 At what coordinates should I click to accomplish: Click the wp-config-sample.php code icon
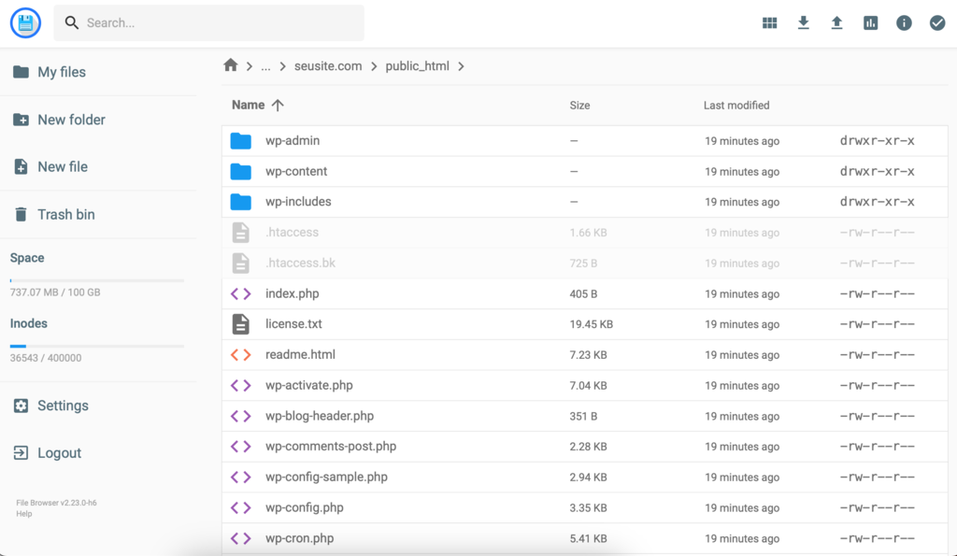tap(240, 477)
